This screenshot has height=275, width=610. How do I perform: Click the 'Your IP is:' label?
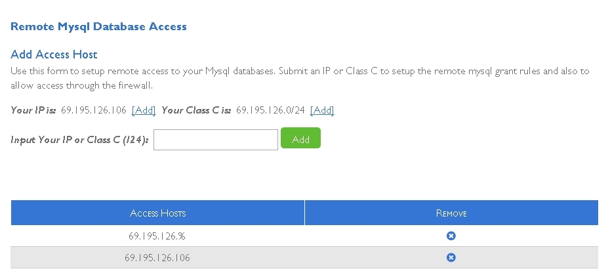pyautogui.click(x=33, y=110)
